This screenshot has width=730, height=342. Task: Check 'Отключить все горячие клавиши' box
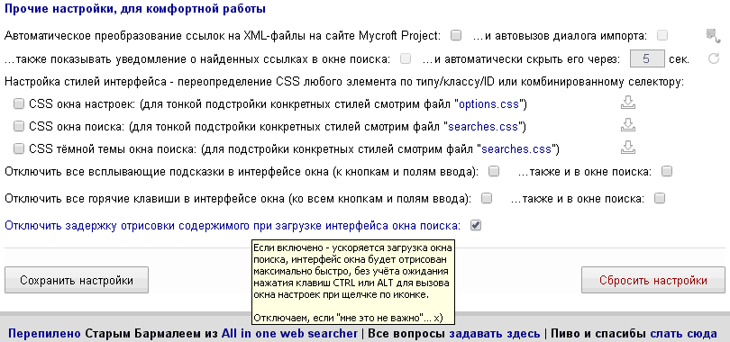coord(487,199)
